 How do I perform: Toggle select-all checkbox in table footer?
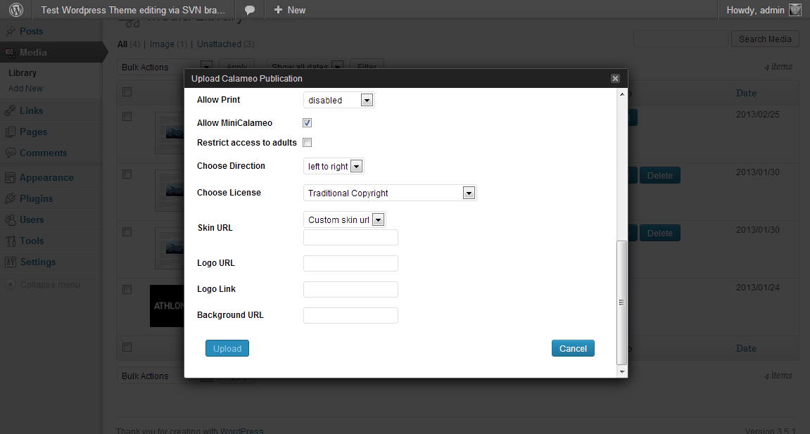[127, 347]
